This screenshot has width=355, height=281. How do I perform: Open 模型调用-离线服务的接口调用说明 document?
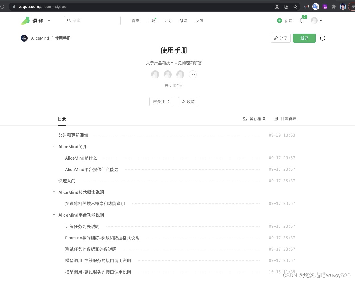click(98, 272)
